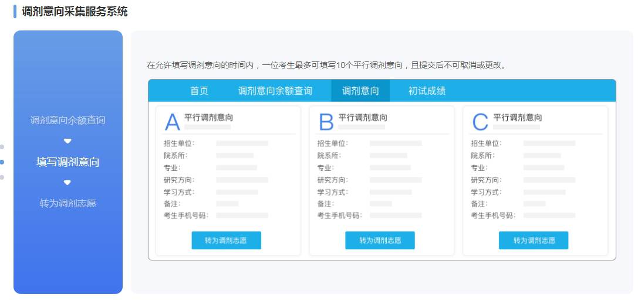The image size is (638, 302).
Task: Select the 调剂意向 tab
Action: click(x=360, y=91)
